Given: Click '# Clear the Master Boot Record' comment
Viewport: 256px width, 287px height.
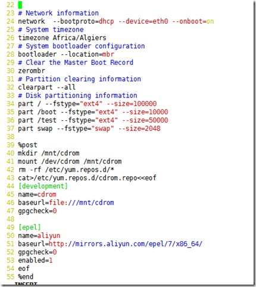Looking at the screenshot, I should (76, 63).
